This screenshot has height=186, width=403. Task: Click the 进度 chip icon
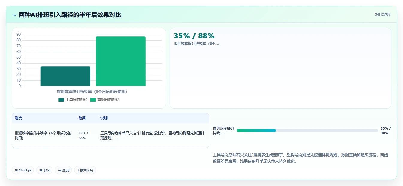60,170
